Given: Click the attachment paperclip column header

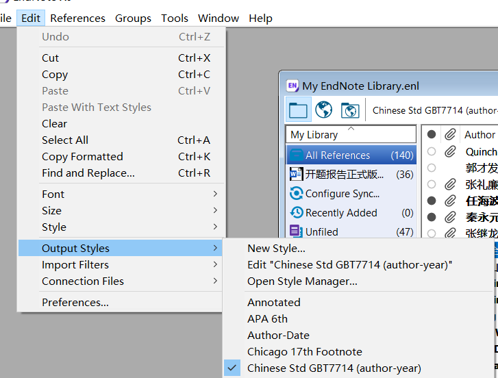Looking at the screenshot, I should (450, 135).
